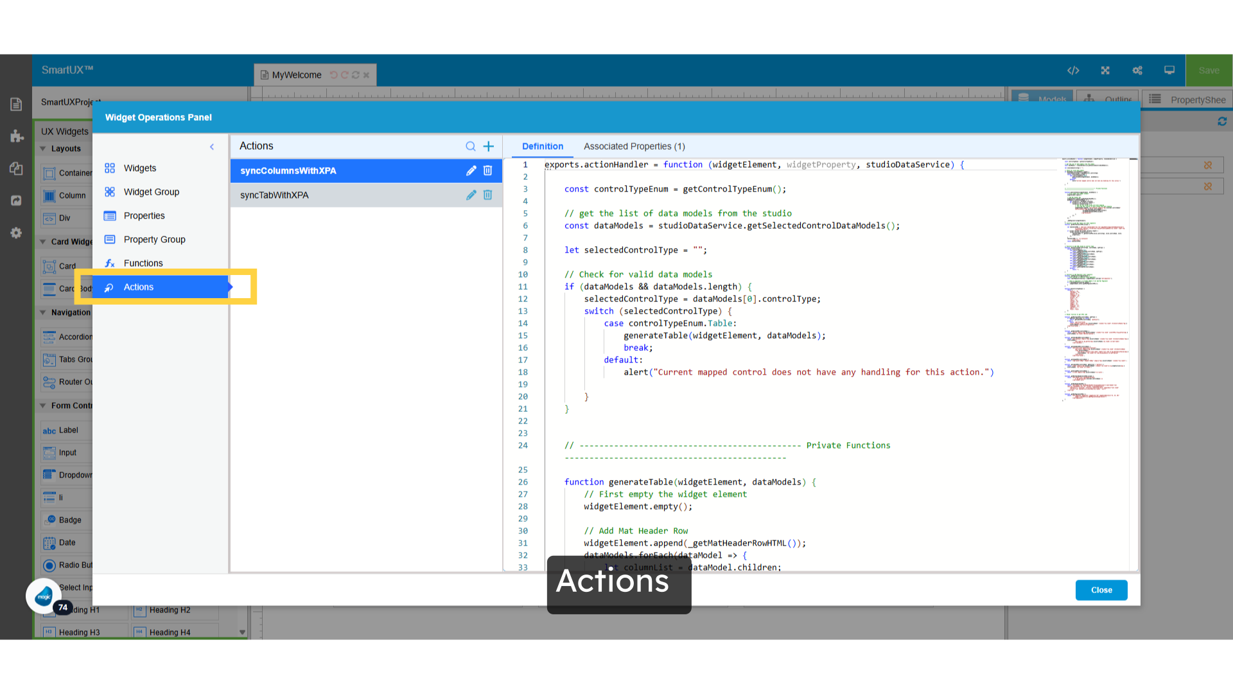The height and width of the screenshot is (694, 1233).
Task: Click the Close button
Action: [1101, 590]
